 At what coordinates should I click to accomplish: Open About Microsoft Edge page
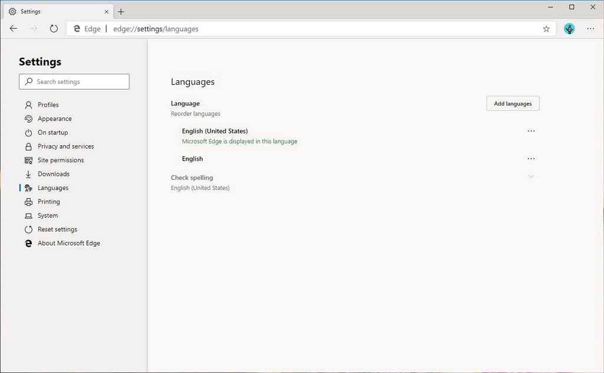tap(69, 243)
